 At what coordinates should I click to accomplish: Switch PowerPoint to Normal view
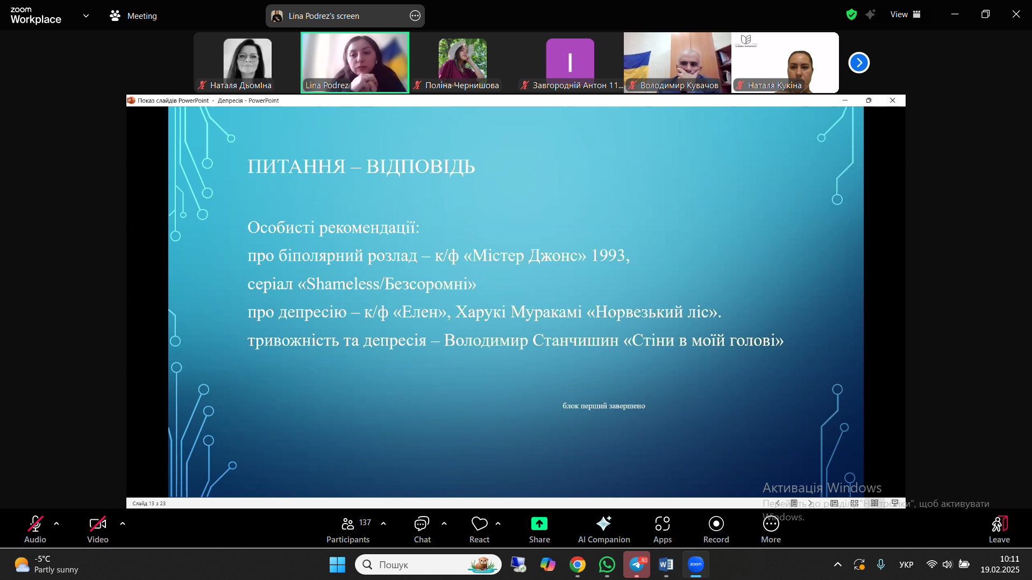pos(834,503)
